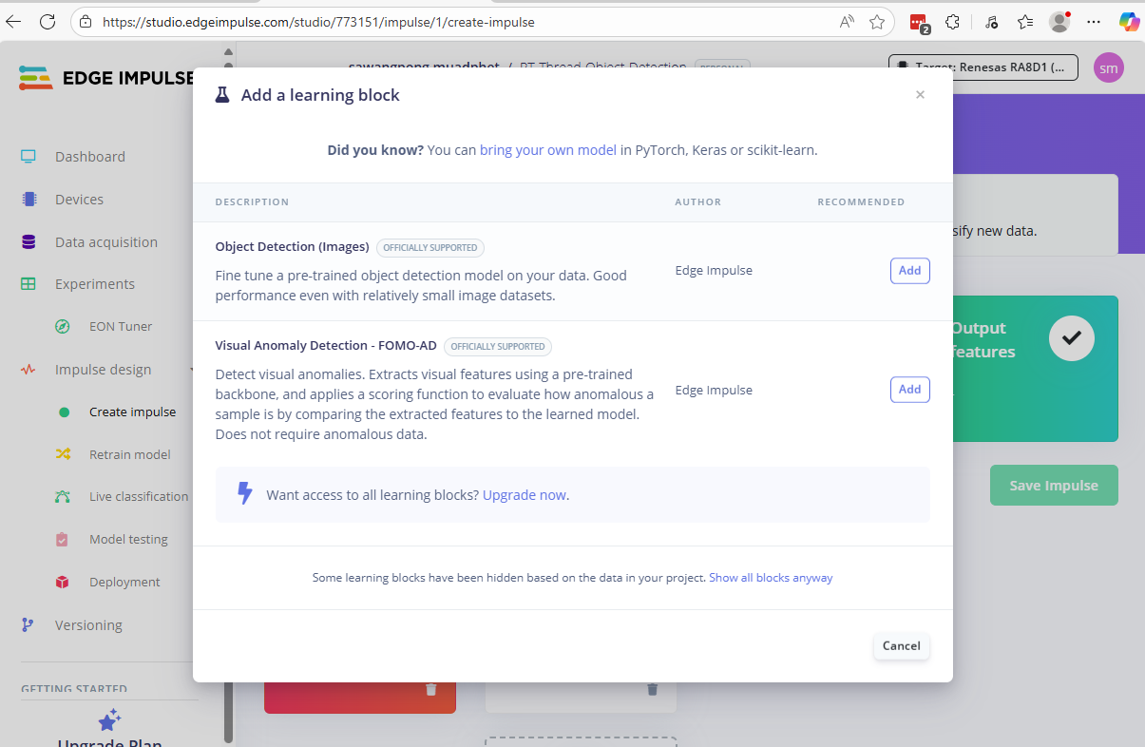Open the 'bring your own model' link
Viewport: 1145px width, 747px height.
point(547,150)
